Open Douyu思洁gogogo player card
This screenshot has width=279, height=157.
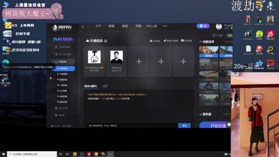pyautogui.click(x=94, y=61)
